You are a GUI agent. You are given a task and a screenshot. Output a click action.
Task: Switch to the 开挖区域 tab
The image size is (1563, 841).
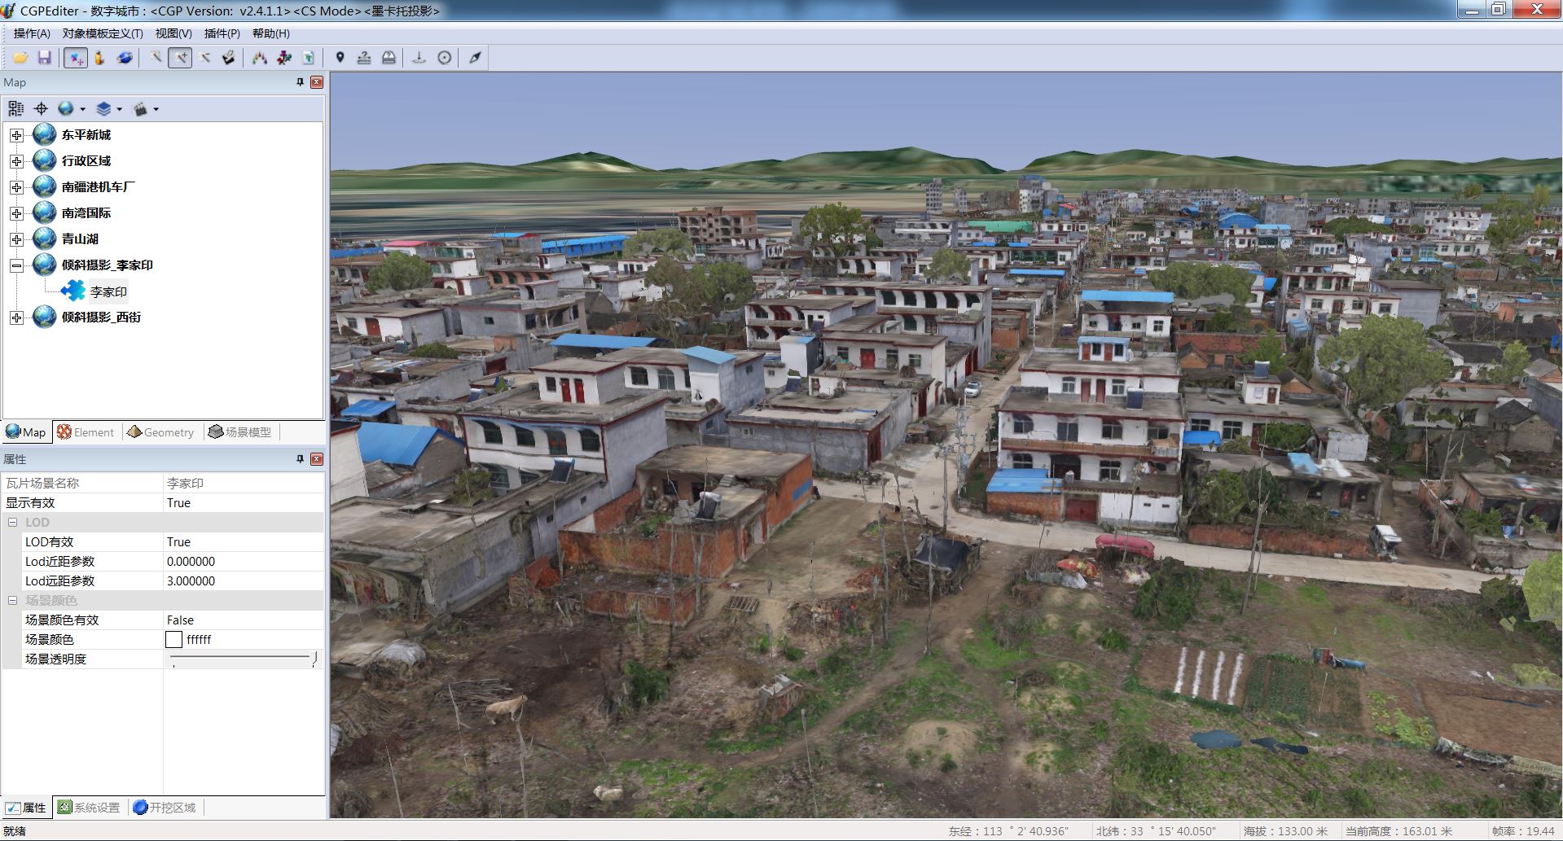click(164, 808)
